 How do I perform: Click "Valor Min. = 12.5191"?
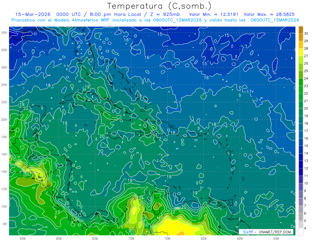214,14
